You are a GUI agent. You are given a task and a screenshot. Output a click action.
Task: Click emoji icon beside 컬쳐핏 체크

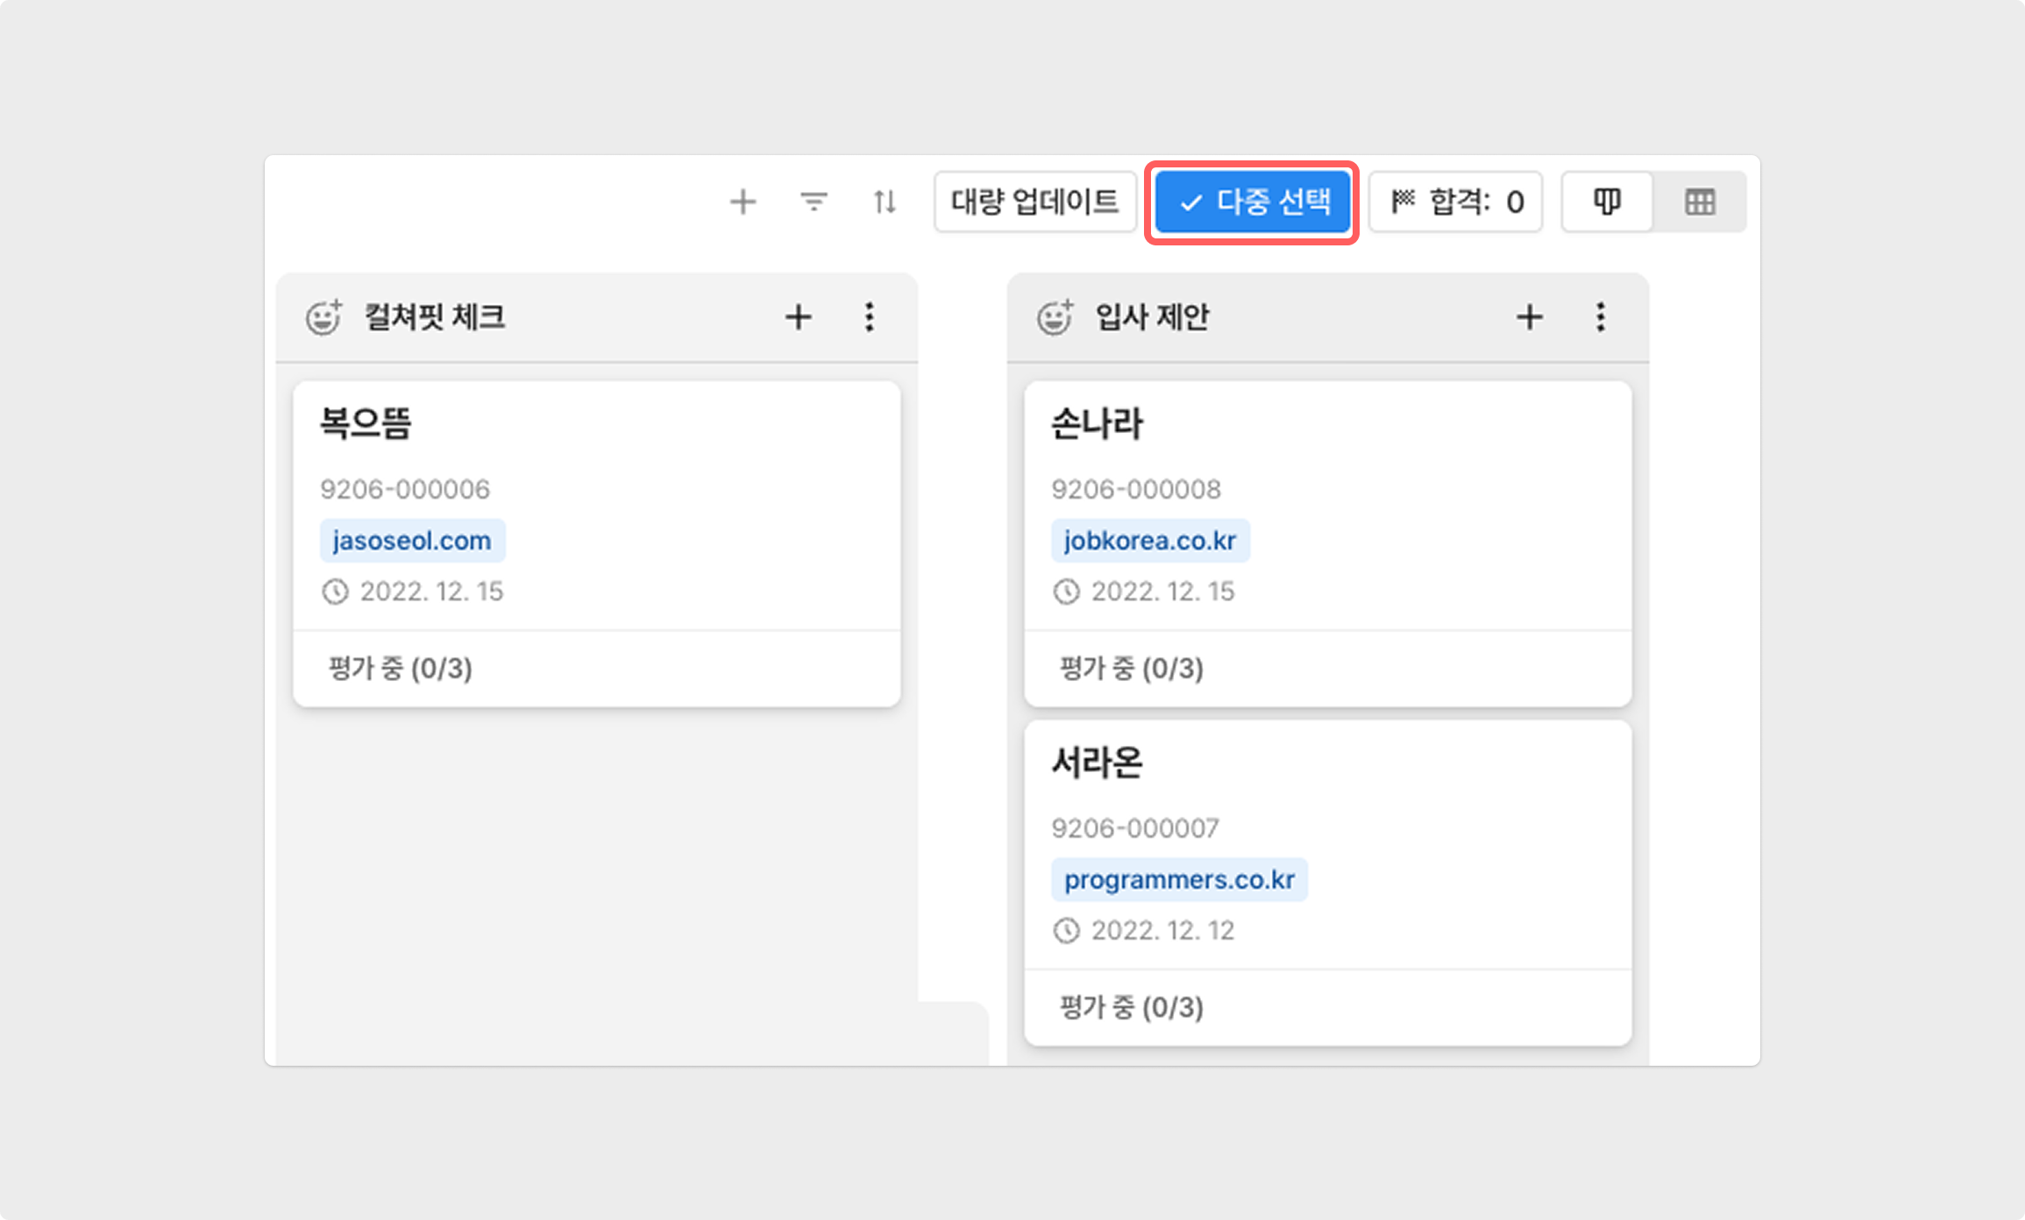[x=323, y=316]
